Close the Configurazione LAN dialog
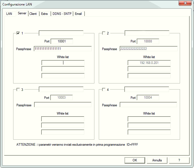The height and width of the screenshot is (168, 194). coord(185,3)
